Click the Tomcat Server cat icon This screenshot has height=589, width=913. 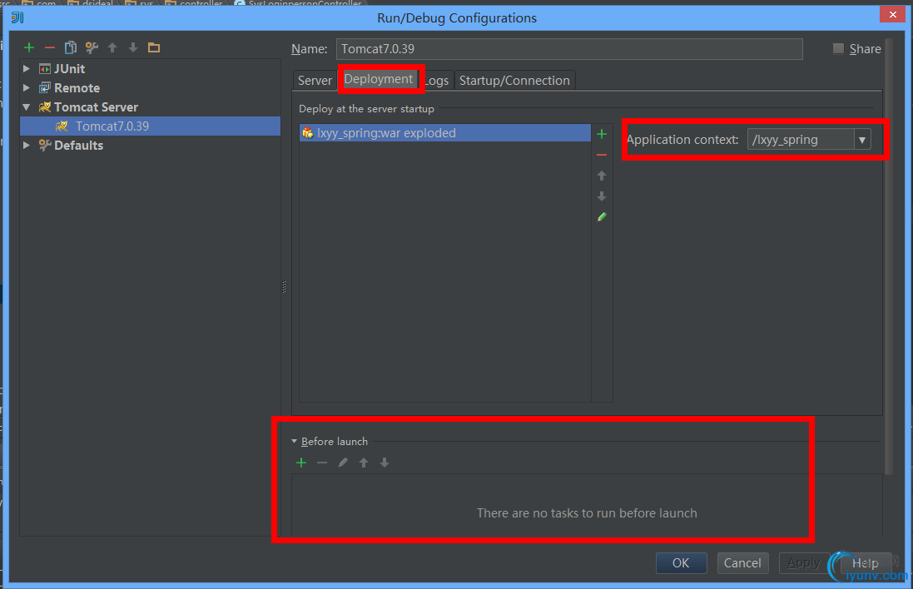pos(45,107)
